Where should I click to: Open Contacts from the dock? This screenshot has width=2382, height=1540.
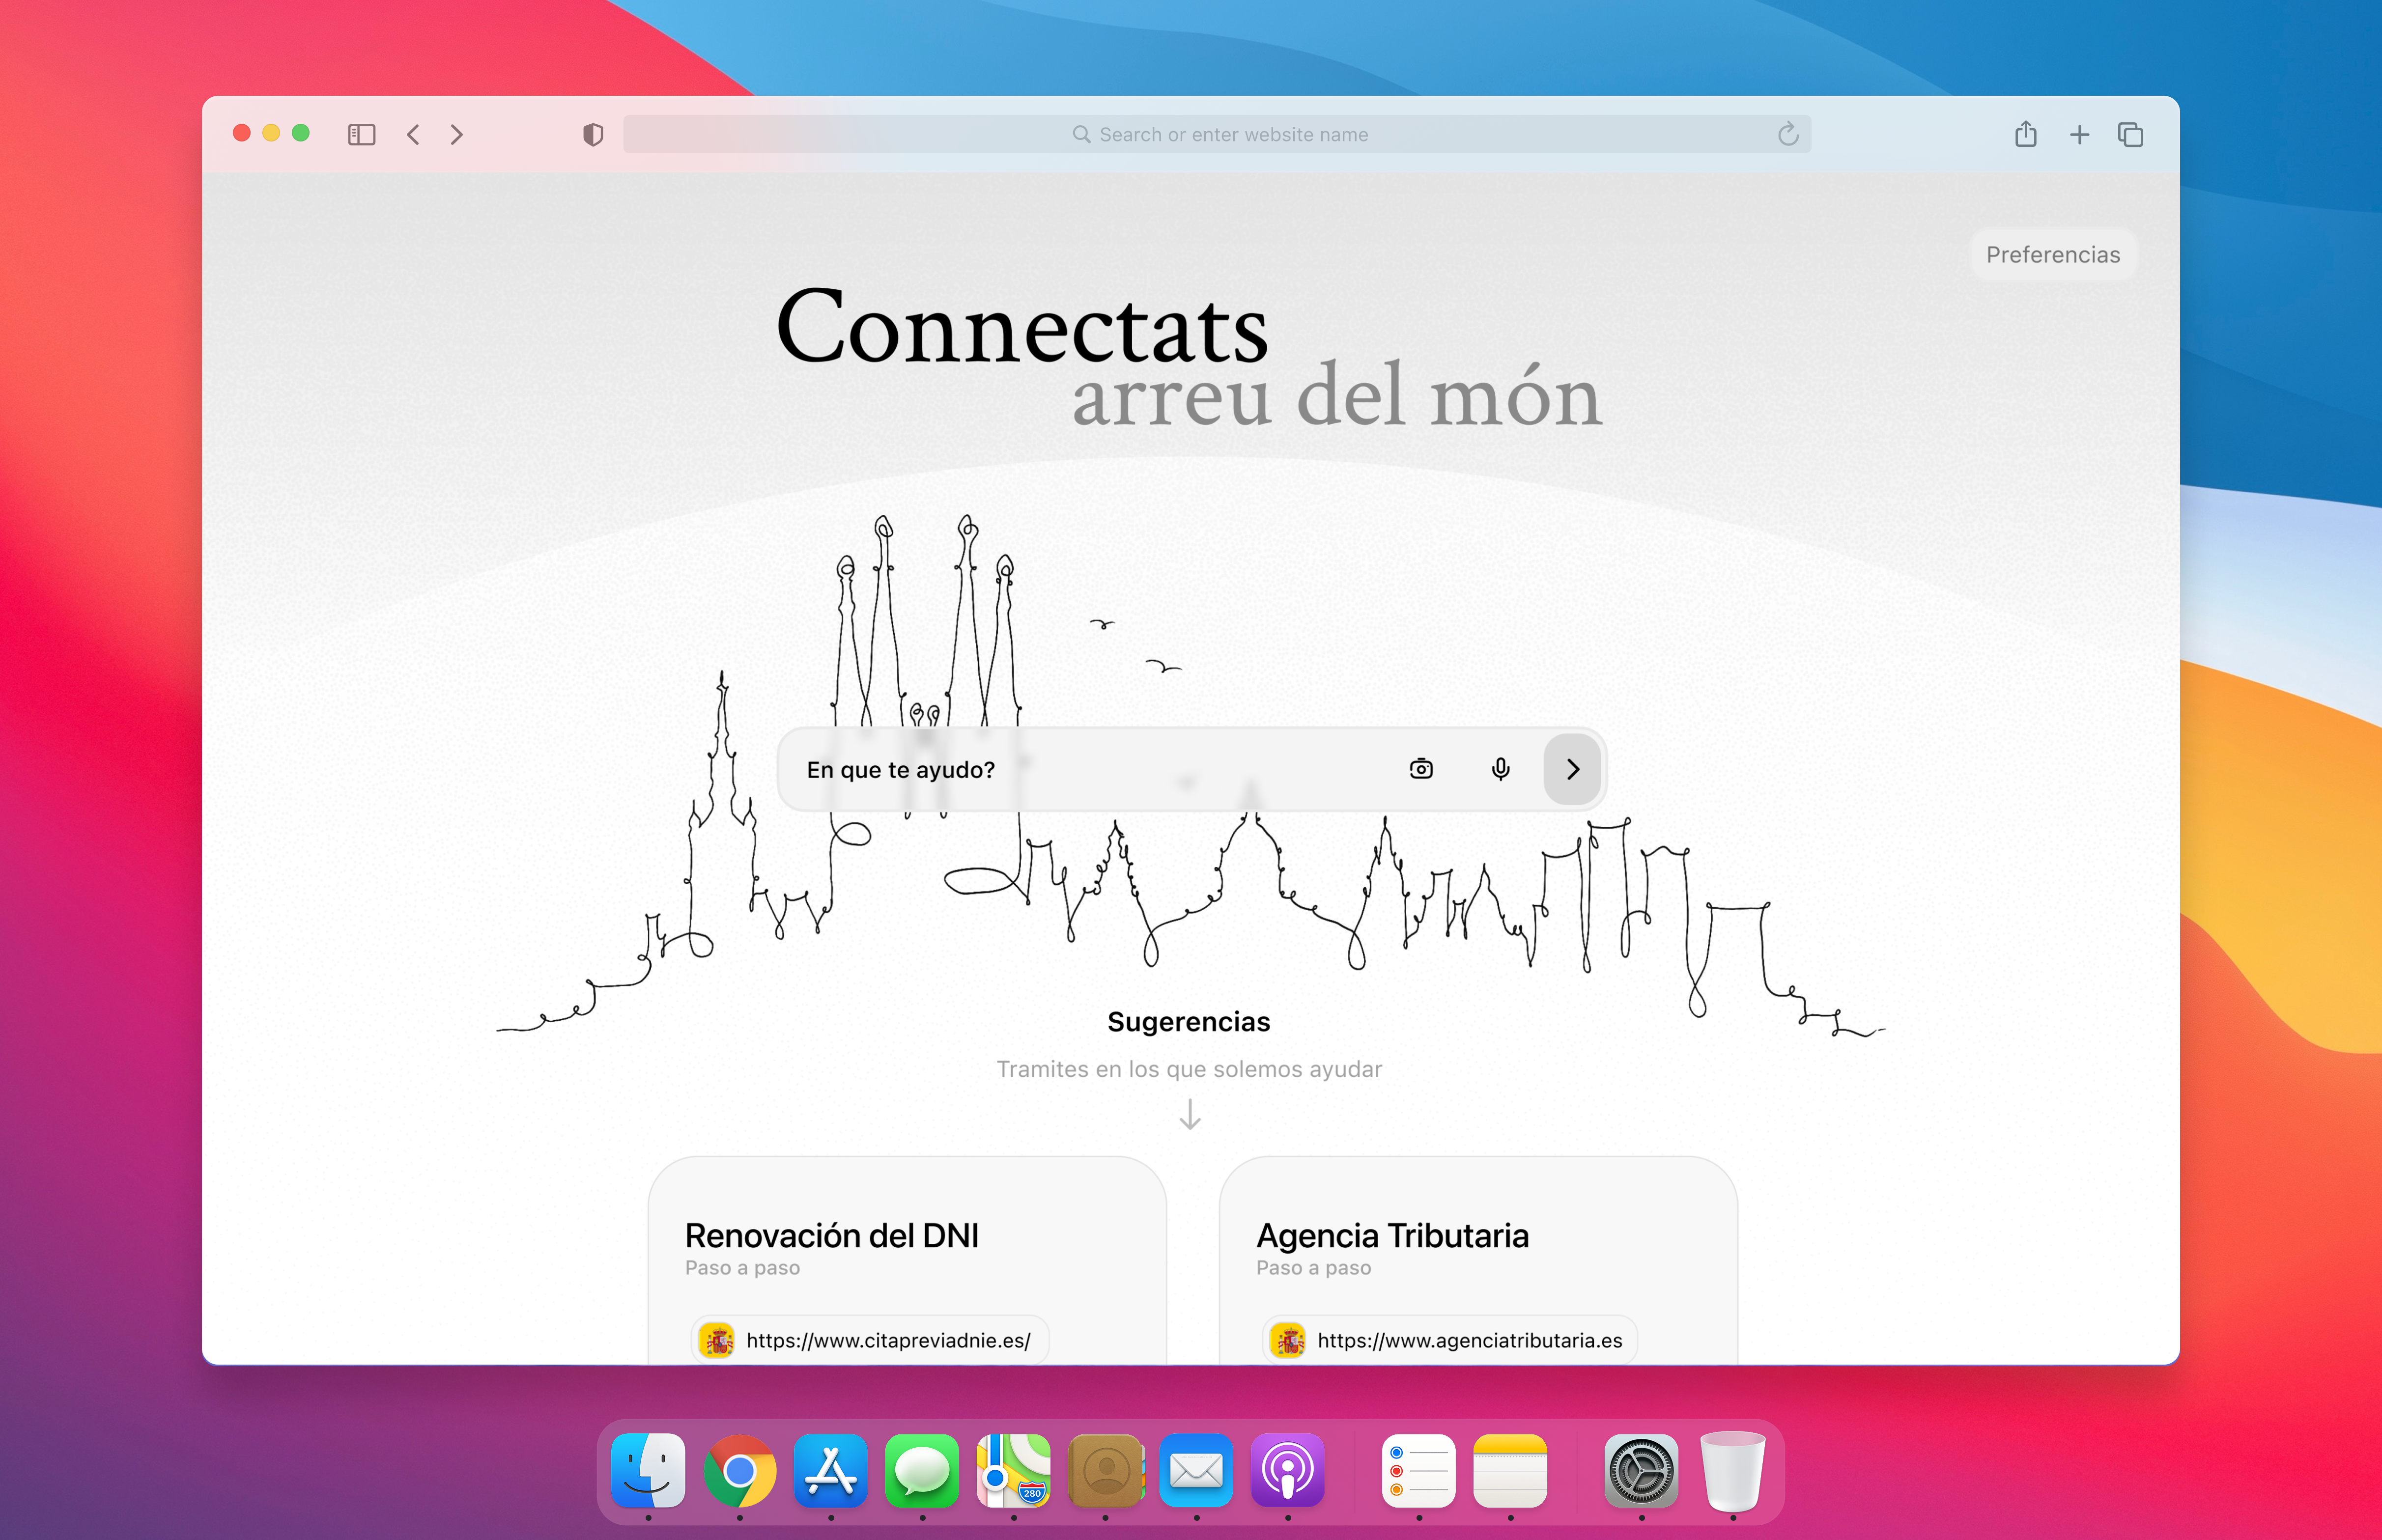(1105, 1471)
